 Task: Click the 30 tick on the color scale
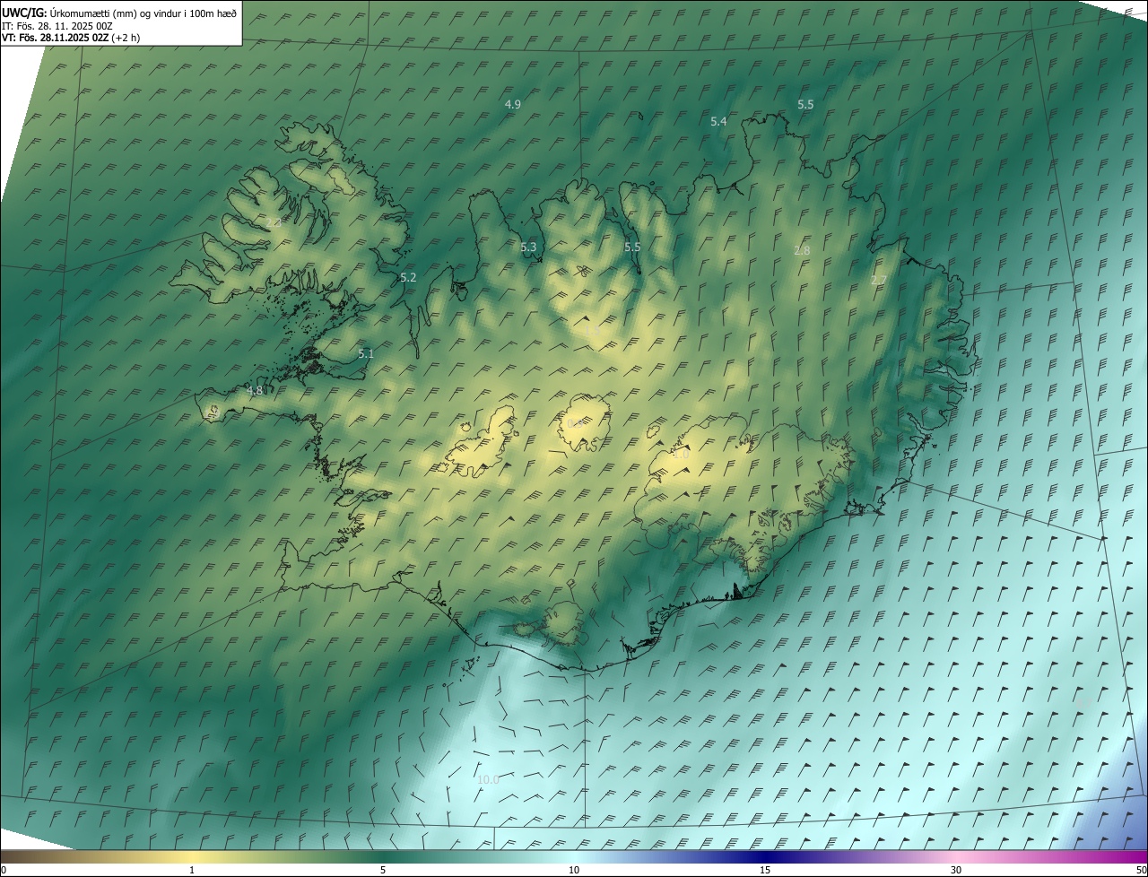click(x=956, y=870)
